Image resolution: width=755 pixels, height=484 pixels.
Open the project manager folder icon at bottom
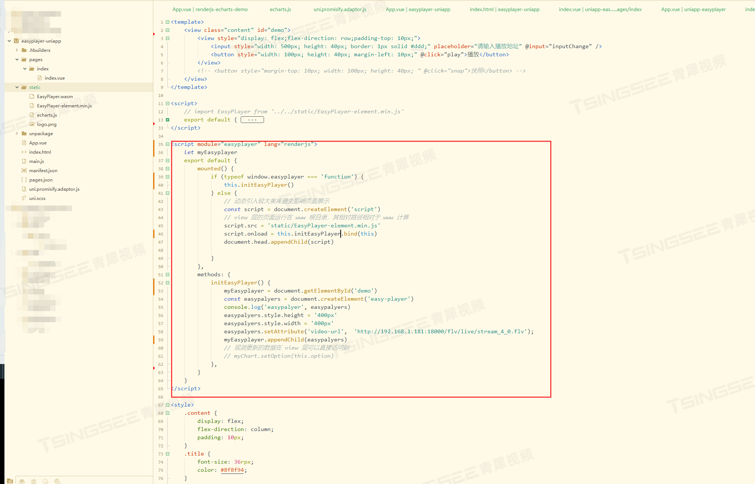10,481
